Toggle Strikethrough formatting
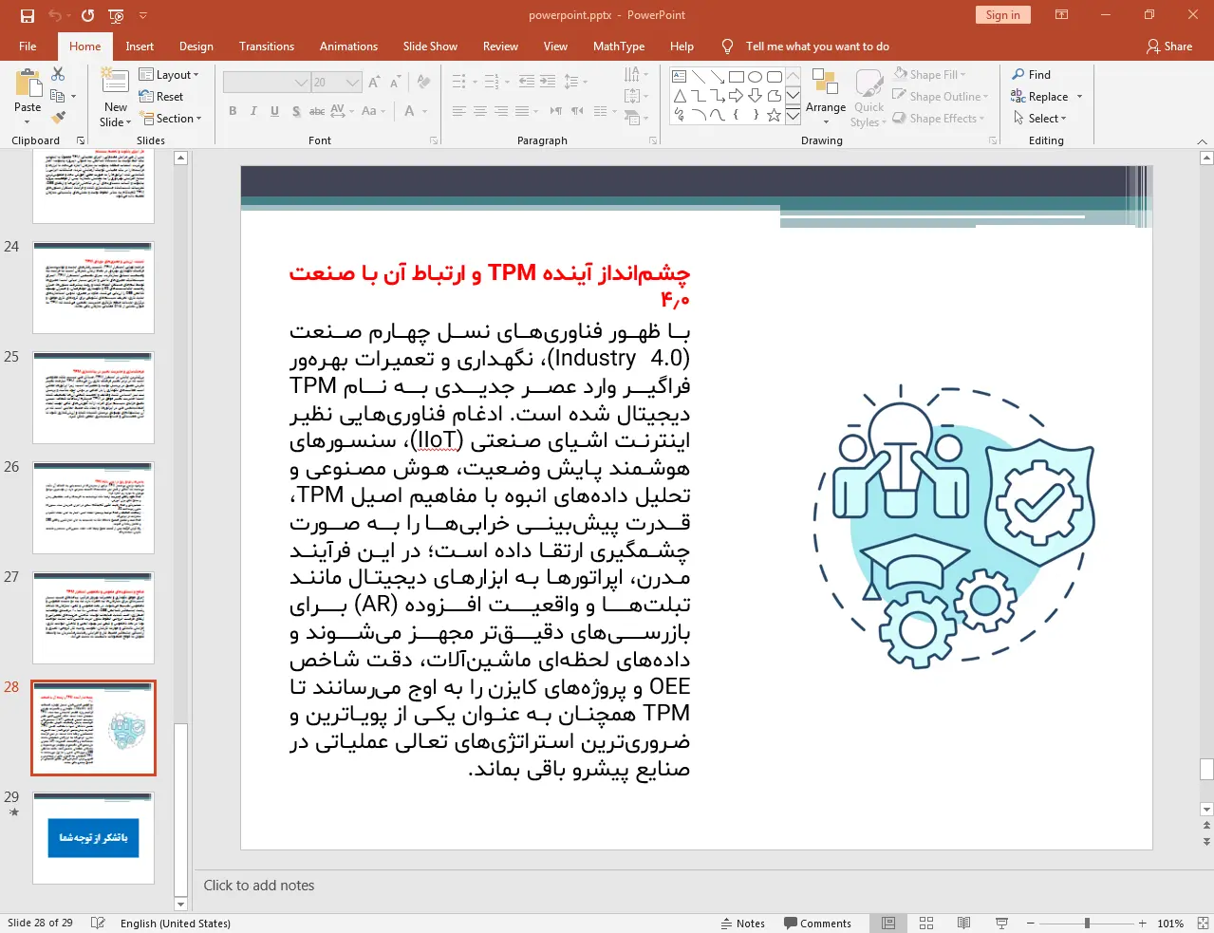The height and width of the screenshot is (933, 1214). coord(317,111)
